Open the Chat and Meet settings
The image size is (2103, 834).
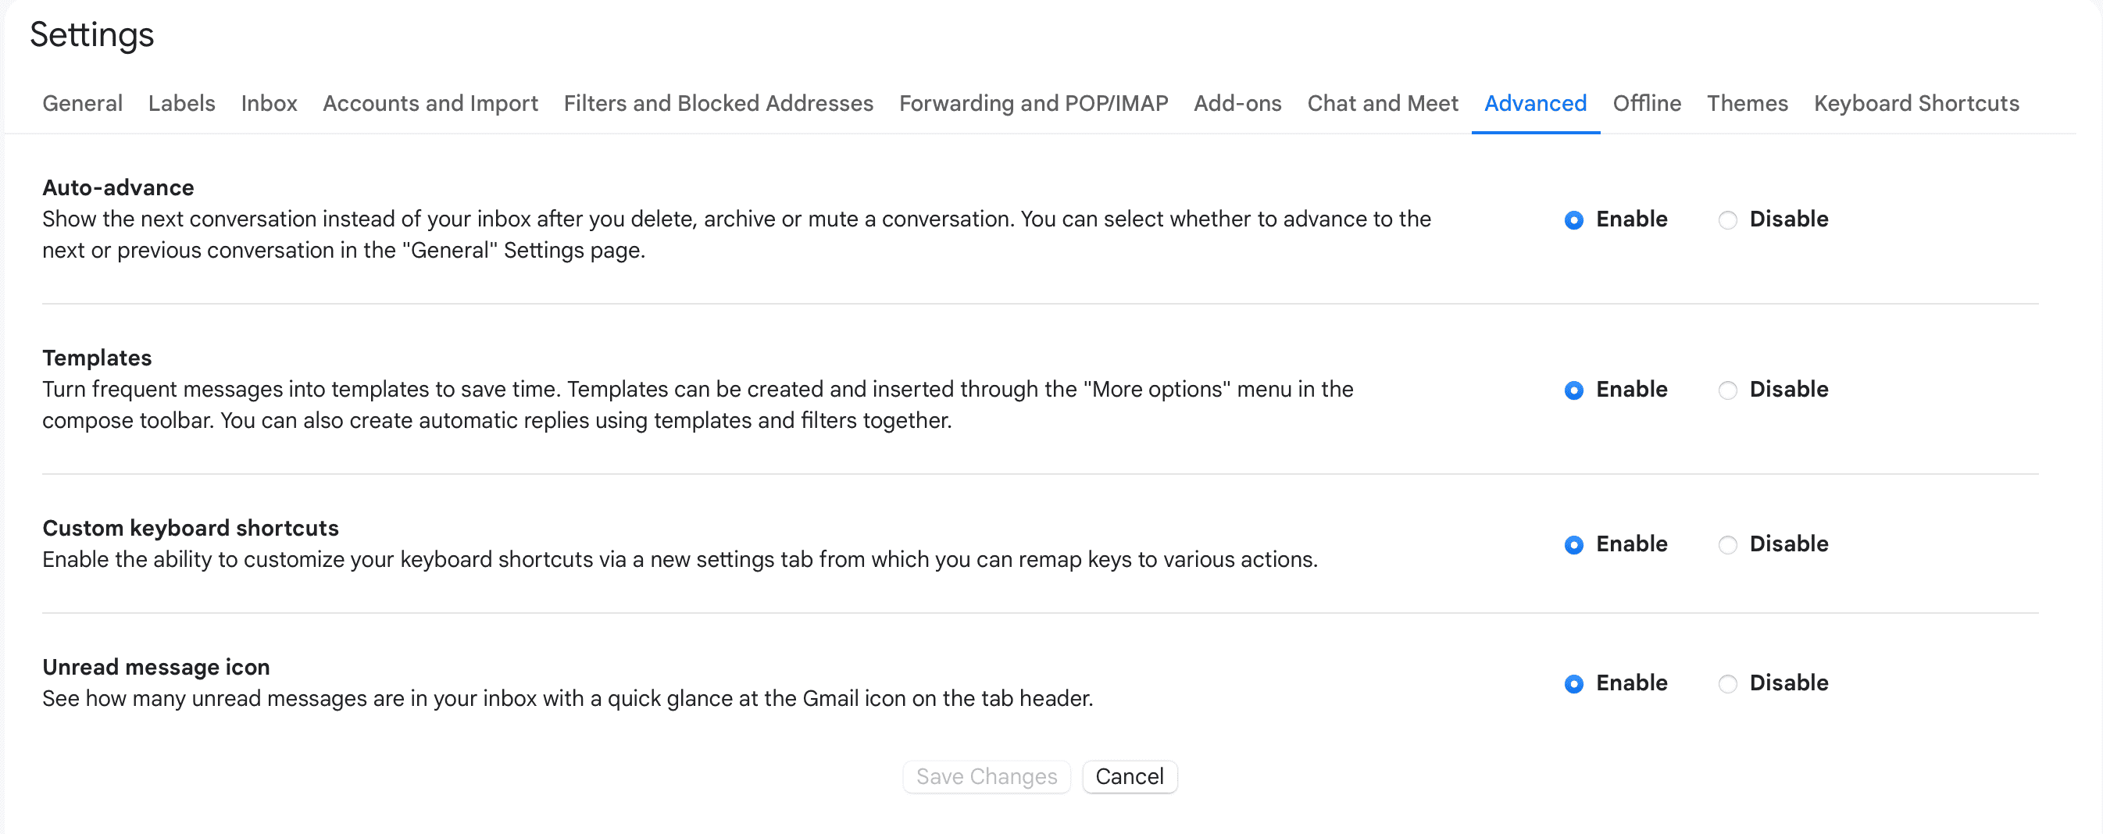point(1382,104)
